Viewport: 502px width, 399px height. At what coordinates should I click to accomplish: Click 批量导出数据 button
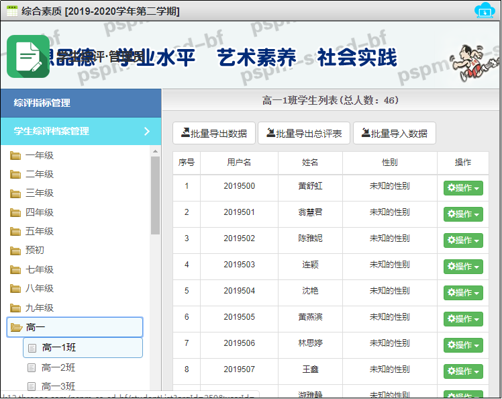[214, 133]
